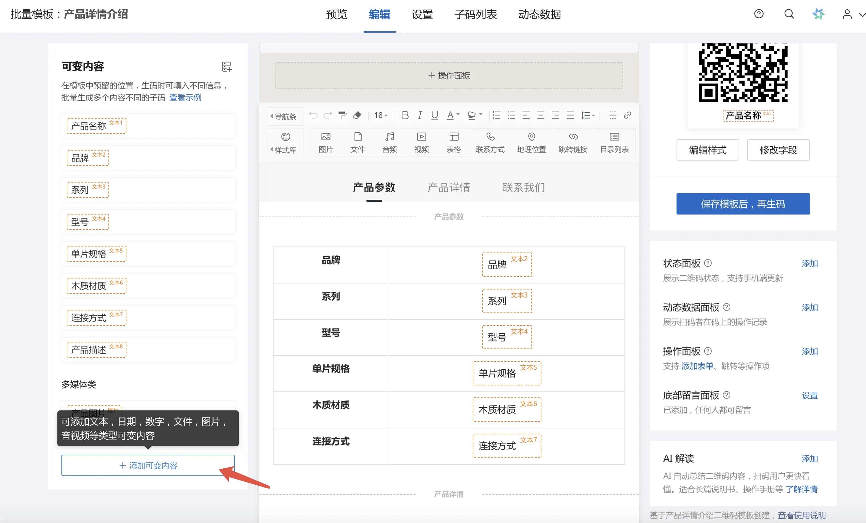Screen dimensions: 866x523
Task: Insert 跳转链接 jump link element
Action: [x=573, y=143]
